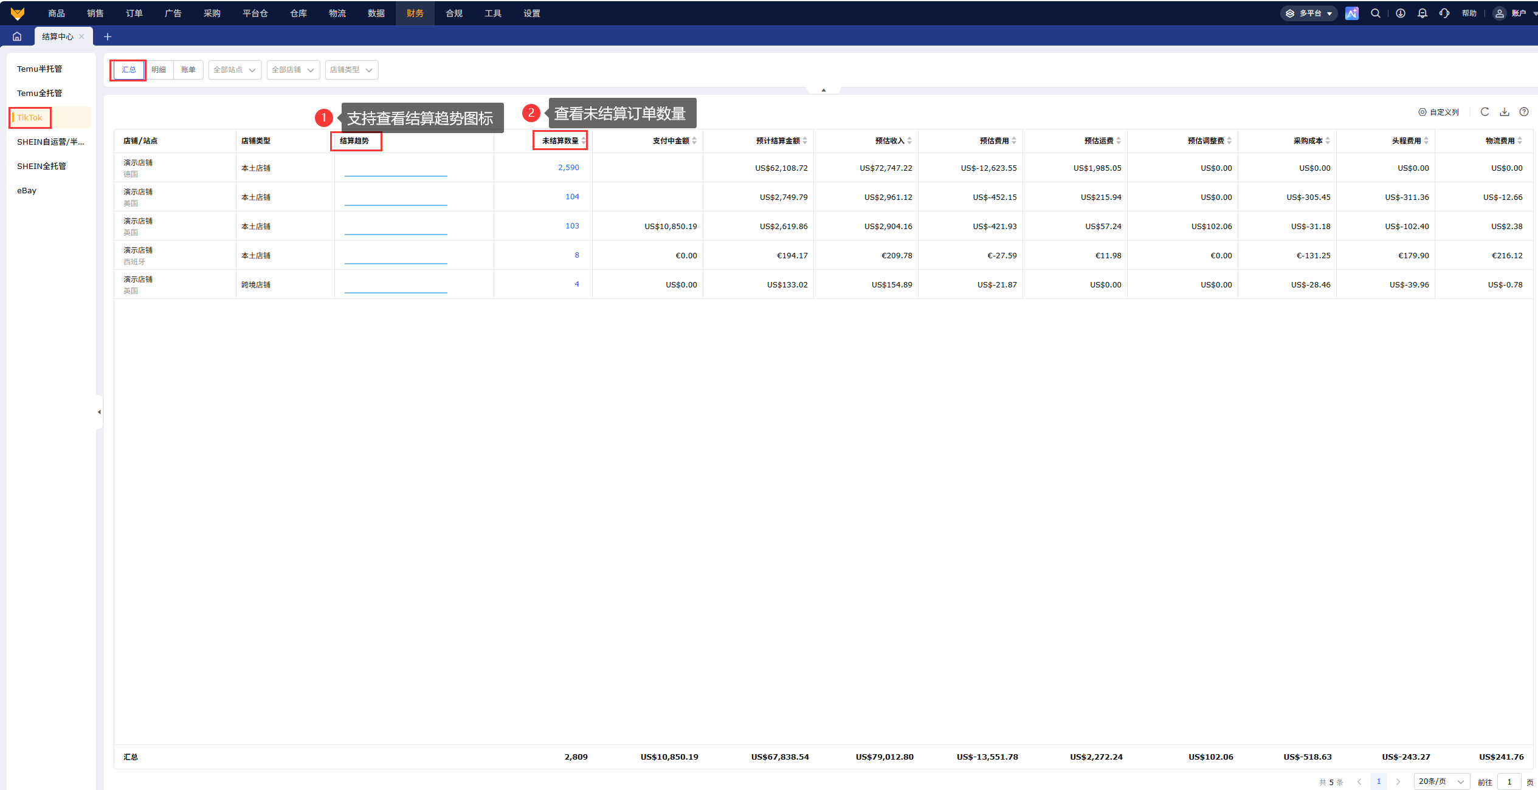Open 订单 top menu

[134, 13]
